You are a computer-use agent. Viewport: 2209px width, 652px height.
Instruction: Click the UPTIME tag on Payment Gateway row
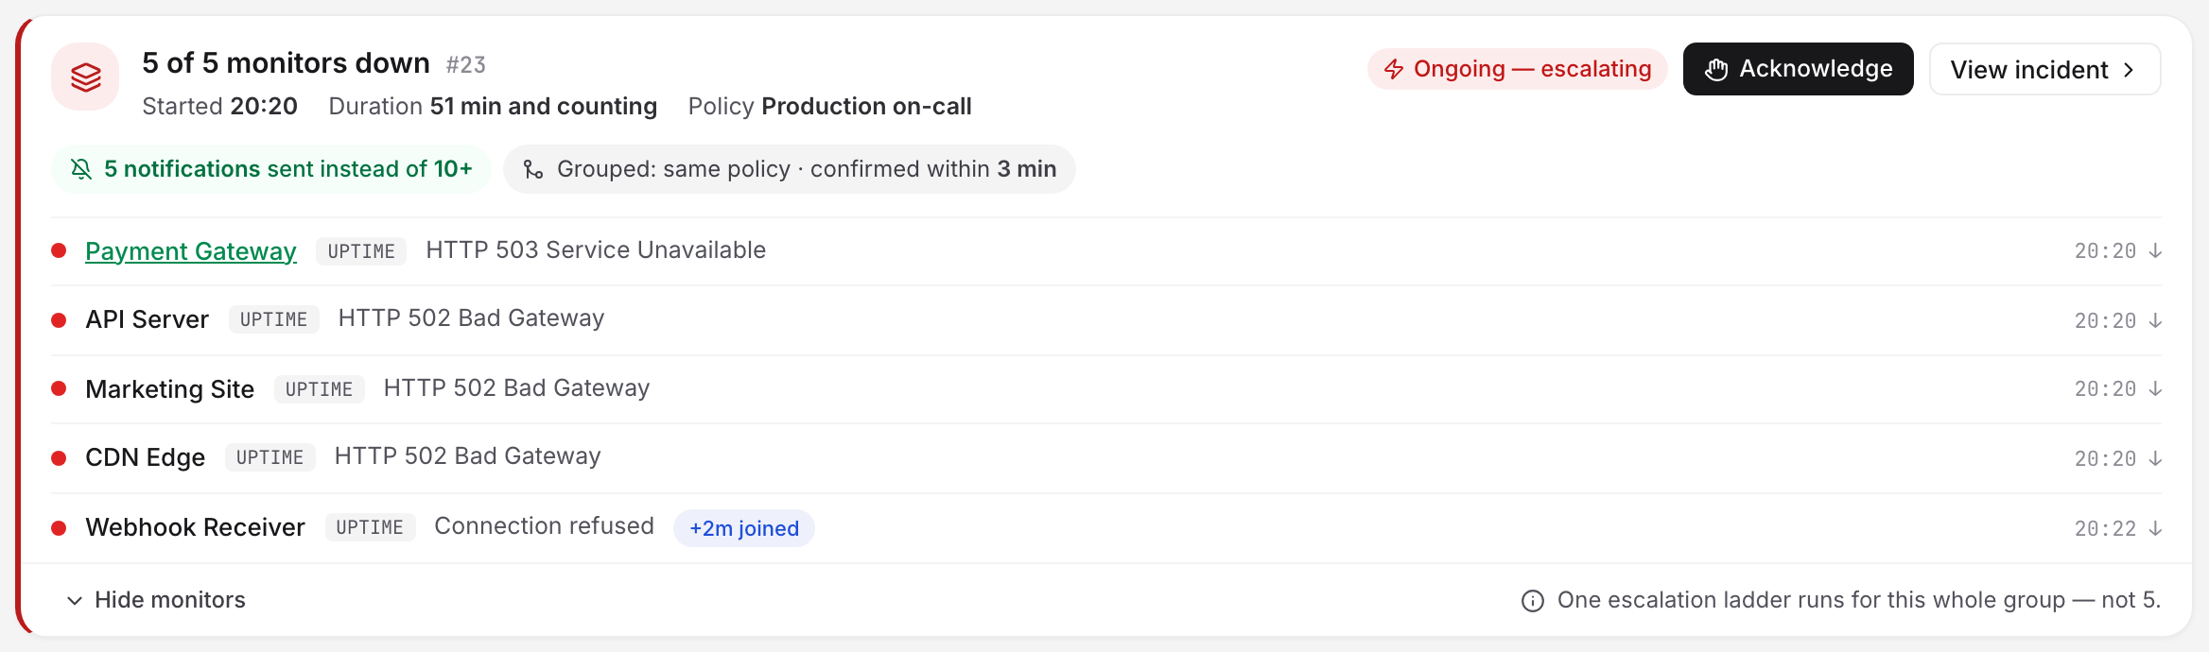coord(361,251)
